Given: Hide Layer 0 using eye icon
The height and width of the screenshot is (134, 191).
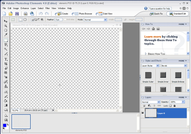Looking at the screenshot, I should pyautogui.click(x=143, y=113).
